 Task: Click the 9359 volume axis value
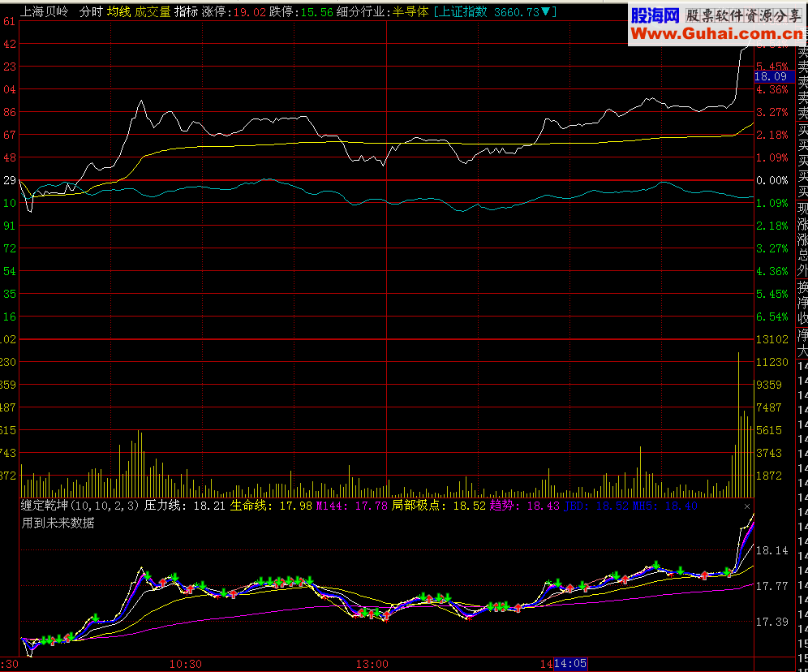pos(769,385)
